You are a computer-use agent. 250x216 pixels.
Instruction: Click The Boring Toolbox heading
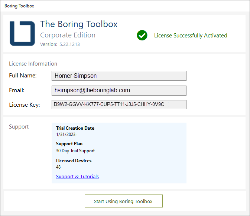click(x=79, y=24)
